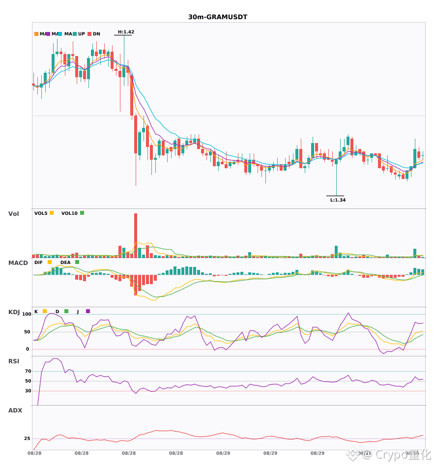Select the red DN legend swatch
Image resolution: width=435 pixels, height=467 pixels.
click(x=89, y=34)
